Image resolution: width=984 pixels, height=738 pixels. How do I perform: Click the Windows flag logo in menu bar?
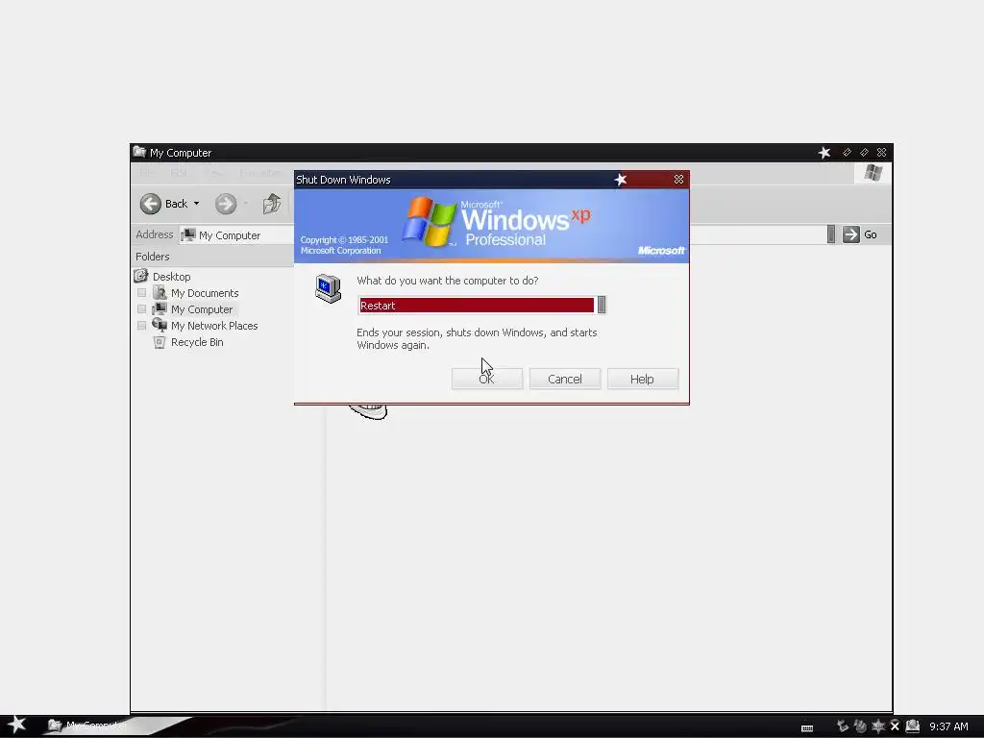click(x=873, y=173)
